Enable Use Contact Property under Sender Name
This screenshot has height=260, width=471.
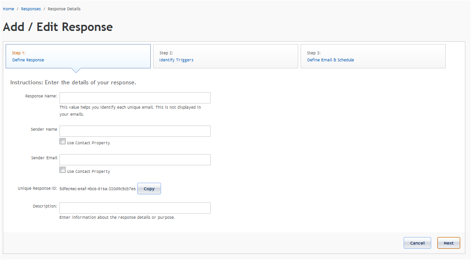[62, 141]
